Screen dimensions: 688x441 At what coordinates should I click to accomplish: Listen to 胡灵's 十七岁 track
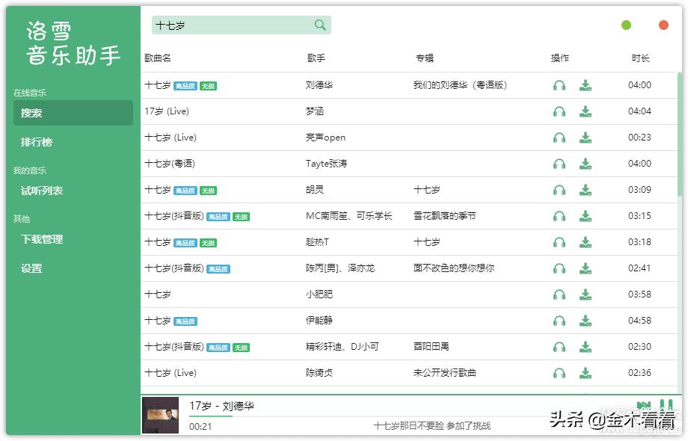pyautogui.click(x=559, y=190)
